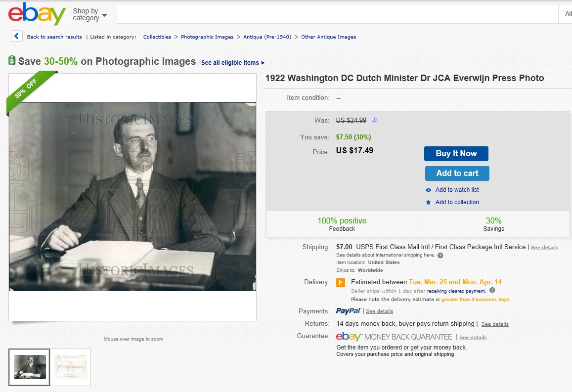The image size is (572, 392).
Task: Click the star icon for collection
Action: coord(428,202)
